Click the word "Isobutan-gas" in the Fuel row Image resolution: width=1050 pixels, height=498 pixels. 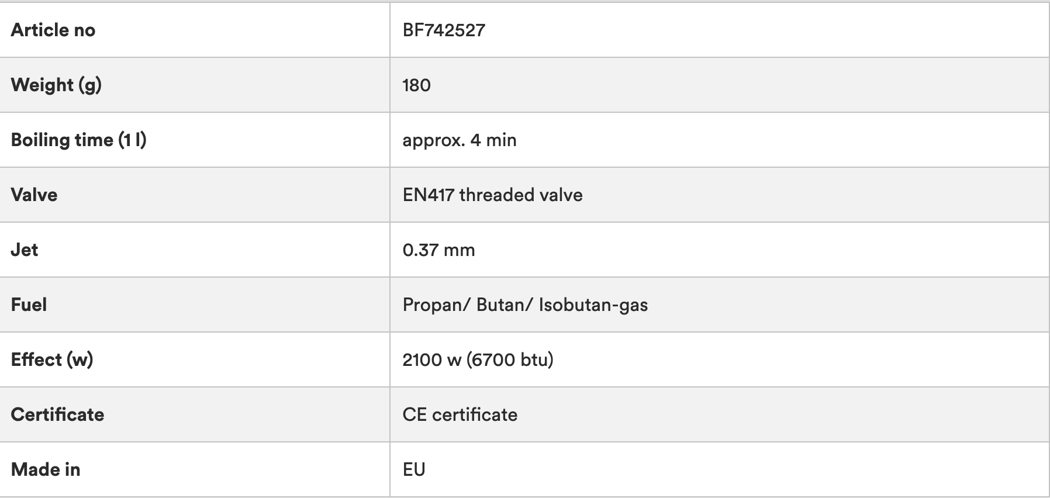pyautogui.click(x=593, y=305)
